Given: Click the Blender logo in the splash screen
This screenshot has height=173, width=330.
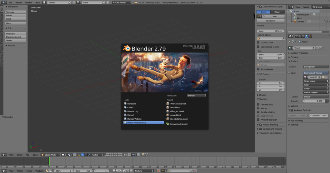Looking at the screenshot, I should pos(127,48).
